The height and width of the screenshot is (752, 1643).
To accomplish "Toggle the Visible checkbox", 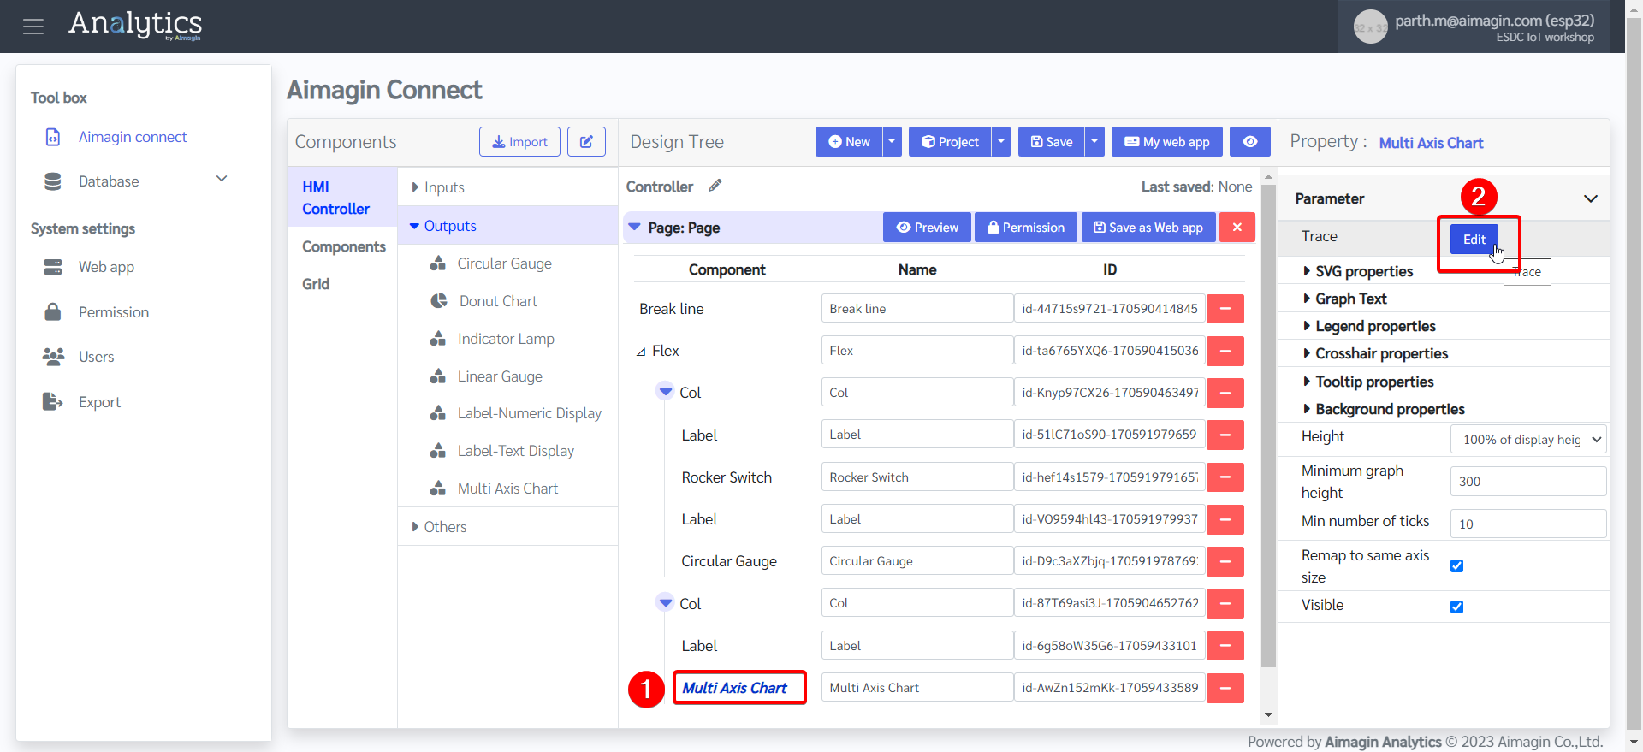I will coord(1457,607).
